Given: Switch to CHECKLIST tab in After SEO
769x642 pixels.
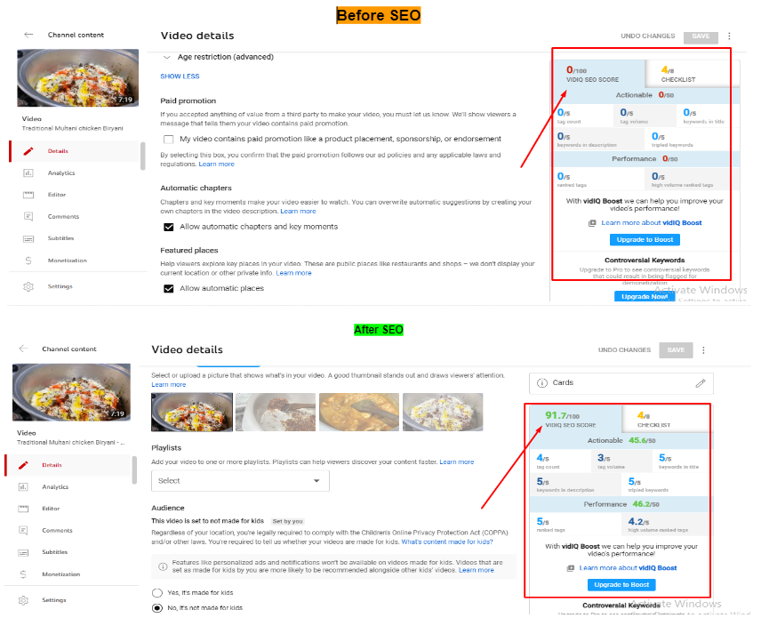Looking at the screenshot, I should [x=666, y=419].
